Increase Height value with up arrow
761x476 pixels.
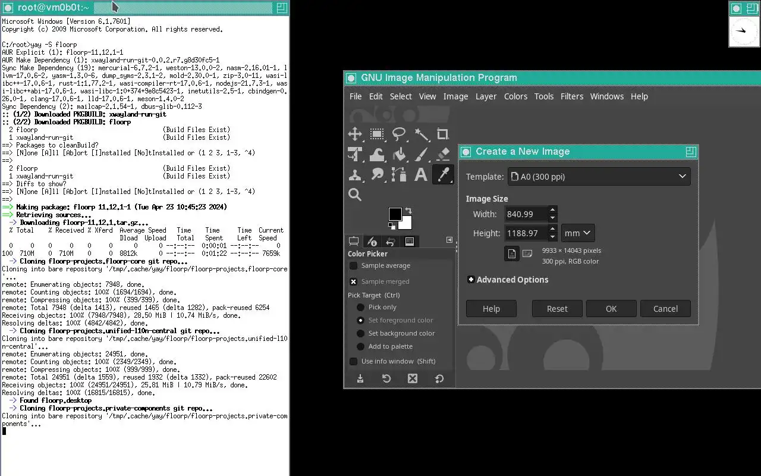click(x=553, y=229)
